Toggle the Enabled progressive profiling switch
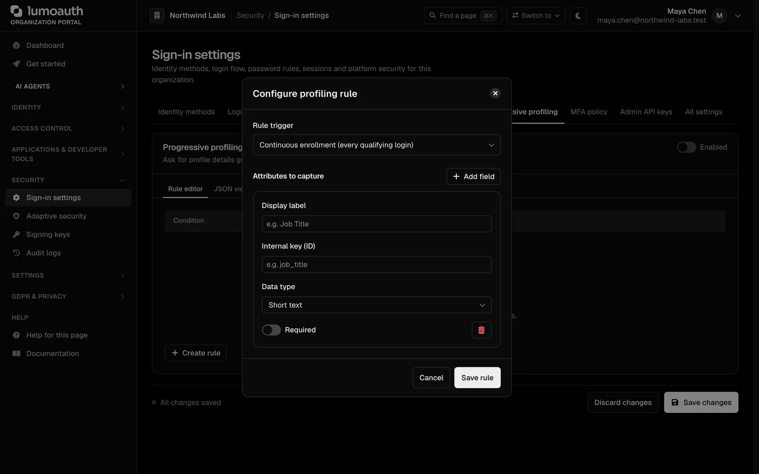 686,147
